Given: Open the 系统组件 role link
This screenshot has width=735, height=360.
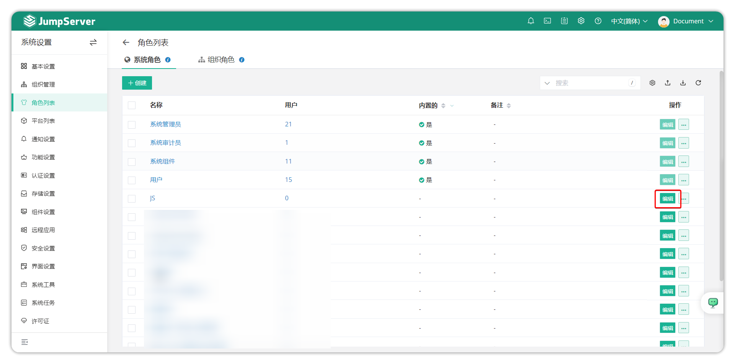Looking at the screenshot, I should pyautogui.click(x=162, y=161).
